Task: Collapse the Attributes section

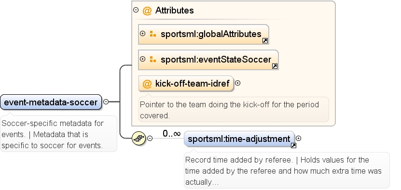Action: [x=136, y=10]
